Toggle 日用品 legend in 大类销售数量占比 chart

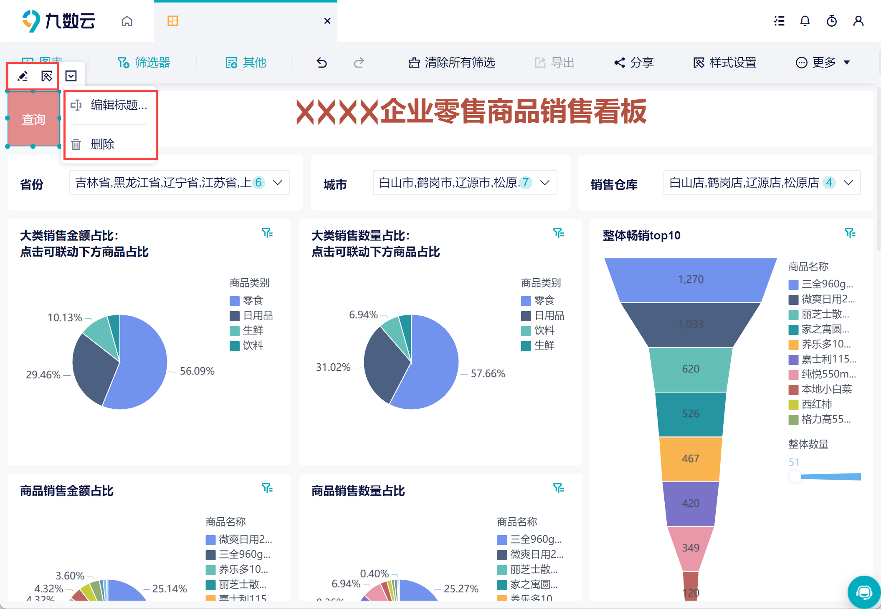[543, 315]
